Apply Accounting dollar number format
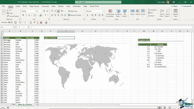The image size is (194, 109). [x=87, y=15]
